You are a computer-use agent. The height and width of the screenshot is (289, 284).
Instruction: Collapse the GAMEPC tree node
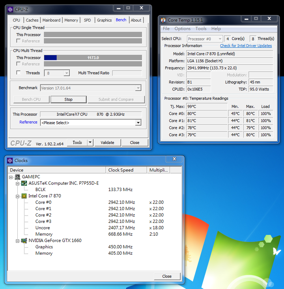point(11,177)
